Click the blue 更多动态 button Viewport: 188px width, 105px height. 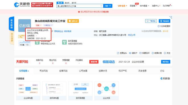[165, 62]
